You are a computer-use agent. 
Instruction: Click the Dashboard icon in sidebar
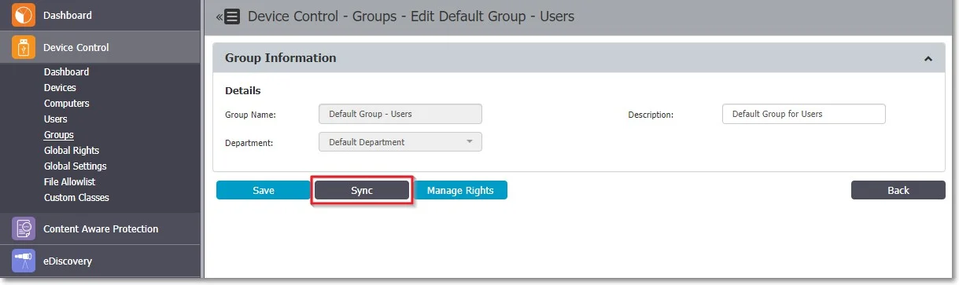[x=24, y=15]
